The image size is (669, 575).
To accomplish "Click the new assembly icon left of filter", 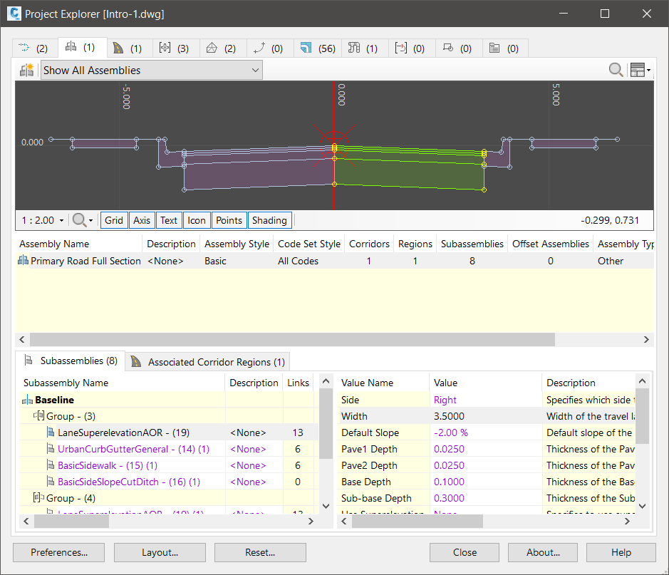I will 27,70.
